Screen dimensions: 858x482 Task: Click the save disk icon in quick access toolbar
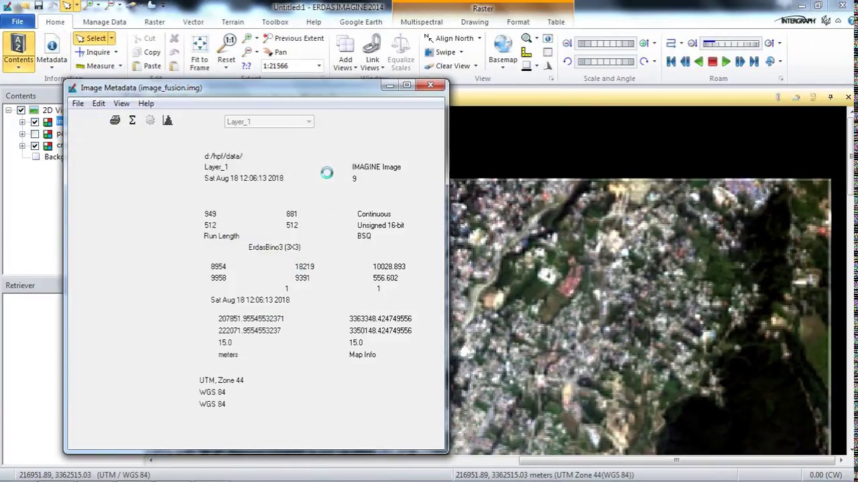click(x=39, y=6)
